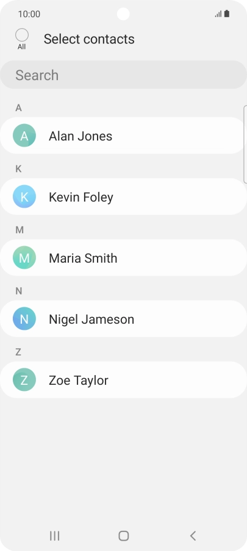Toggle the All contacts radio circle
This screenshot has width=247, height=551.
[x=22, y=35]
